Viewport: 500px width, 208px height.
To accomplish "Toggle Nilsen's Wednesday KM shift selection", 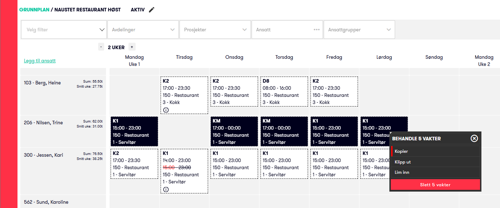I will 234,131.
